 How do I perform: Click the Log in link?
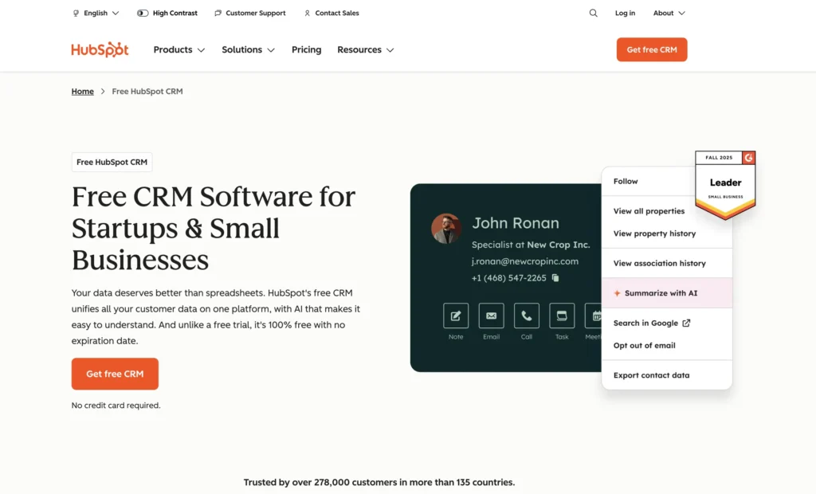coord(625,14)
